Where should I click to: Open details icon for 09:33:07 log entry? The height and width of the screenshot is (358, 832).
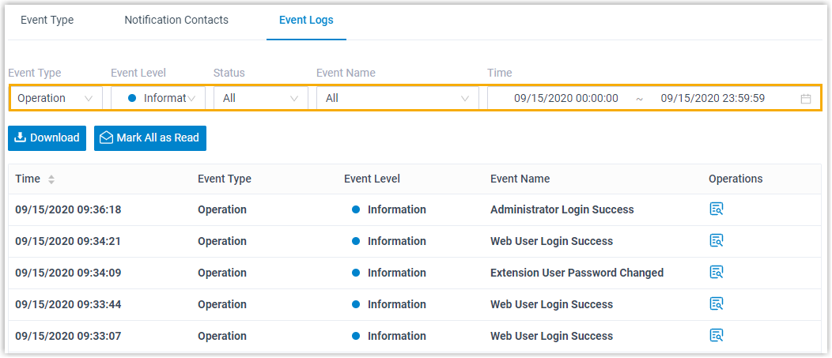[x=717, y=336]
